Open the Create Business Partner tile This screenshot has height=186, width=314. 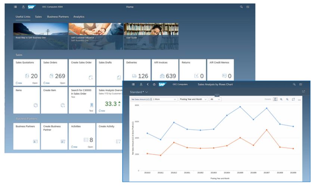(54, 136)
